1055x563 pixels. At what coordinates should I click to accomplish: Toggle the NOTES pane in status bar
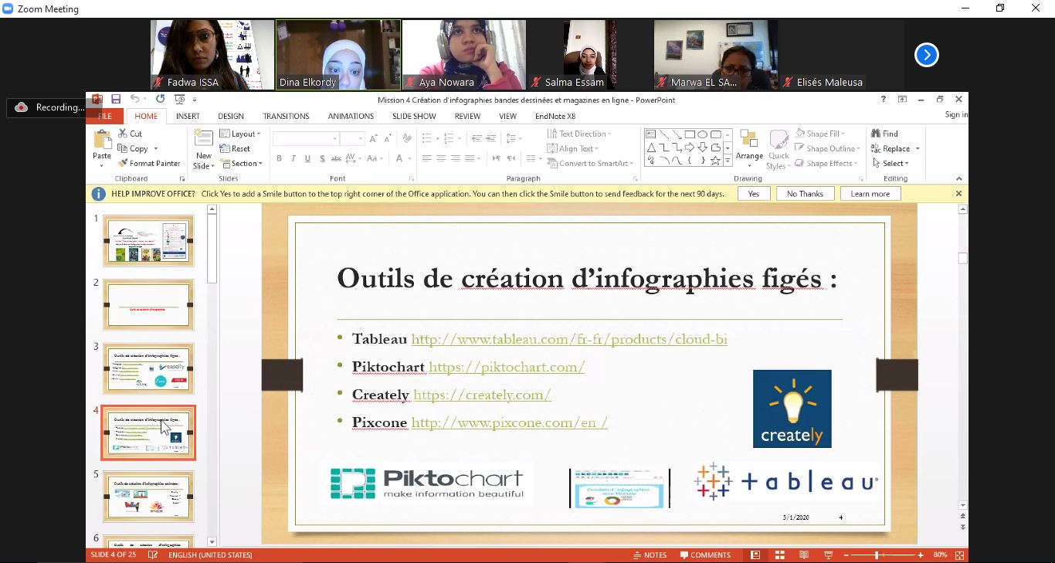click(x=650, y=555)
